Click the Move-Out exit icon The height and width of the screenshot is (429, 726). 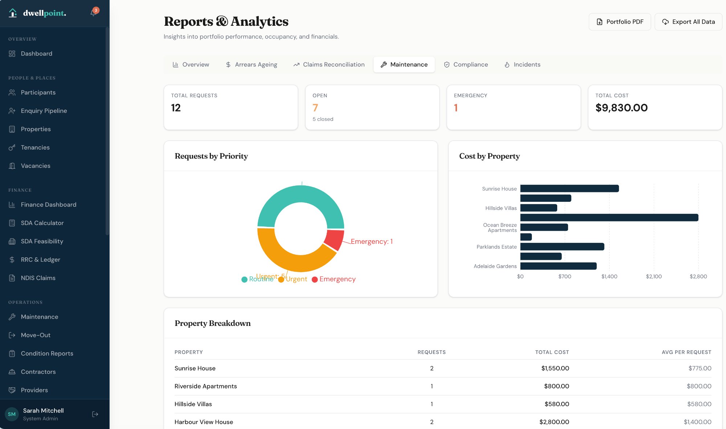click(12, 335)
